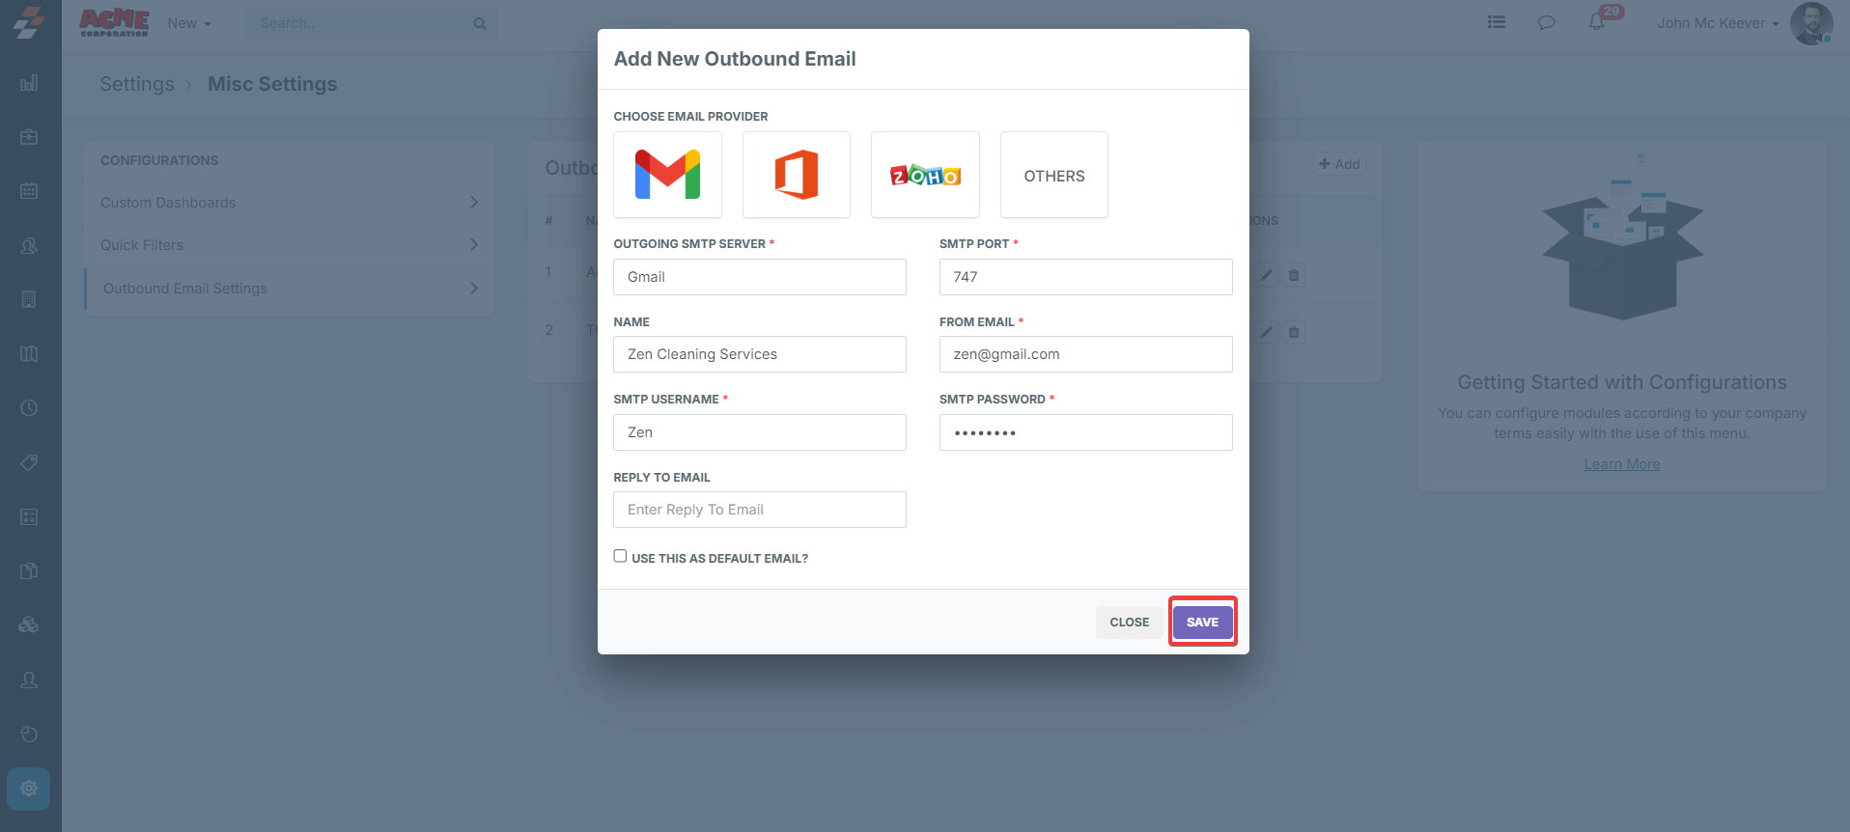Click the list view icon in header
The image size is (1850, 832).
pyautogui.click(x=1496, y=22)
